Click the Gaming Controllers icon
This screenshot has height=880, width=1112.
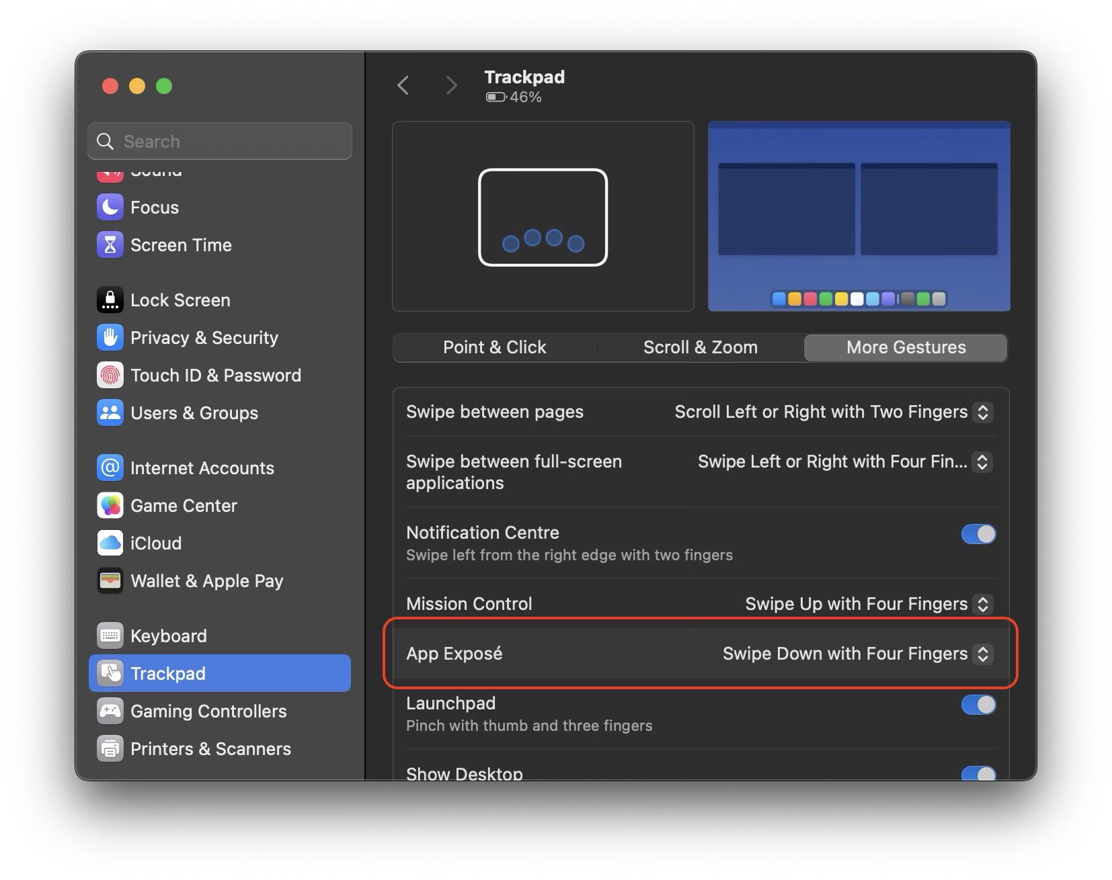[110, 711]
